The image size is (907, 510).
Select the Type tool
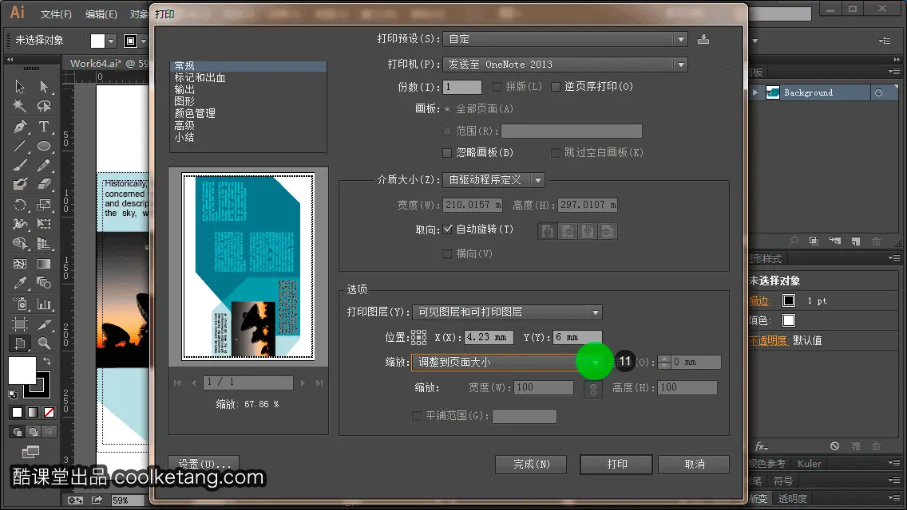coord(44,127)
